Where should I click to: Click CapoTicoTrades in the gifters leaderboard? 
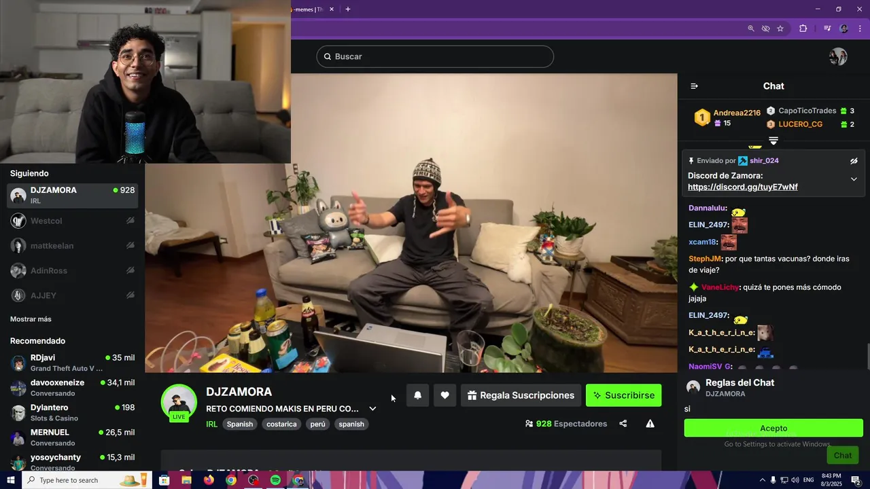(807, 111)
